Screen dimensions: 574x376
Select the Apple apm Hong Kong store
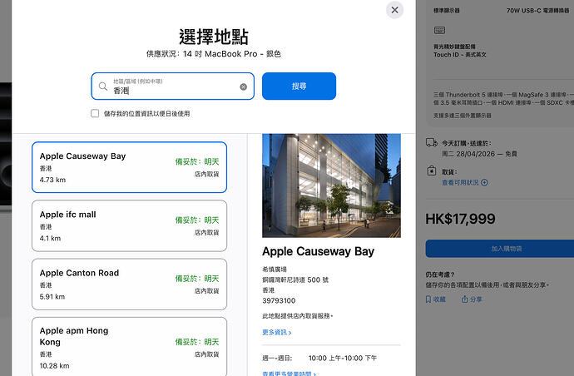coord(129,347)
